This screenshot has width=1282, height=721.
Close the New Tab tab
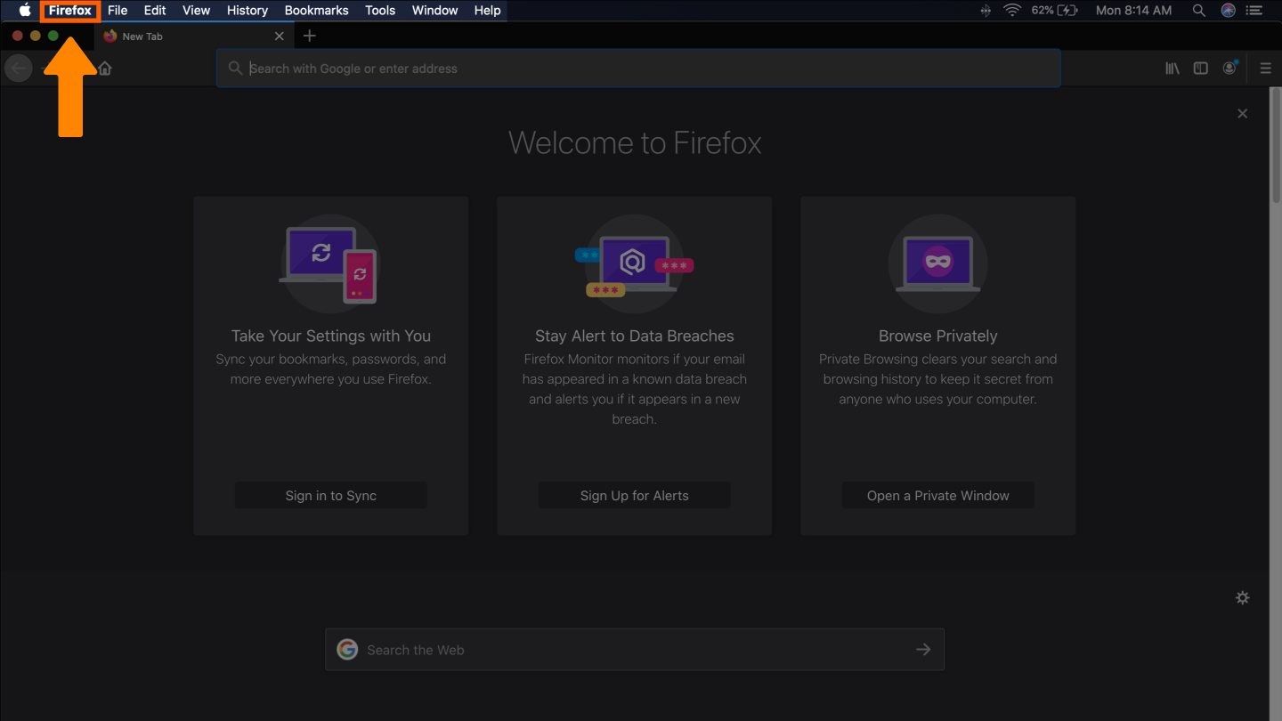(x=280, y=36)
